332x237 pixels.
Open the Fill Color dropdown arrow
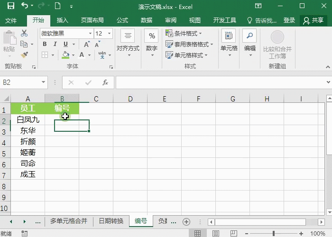click(73, 55)
